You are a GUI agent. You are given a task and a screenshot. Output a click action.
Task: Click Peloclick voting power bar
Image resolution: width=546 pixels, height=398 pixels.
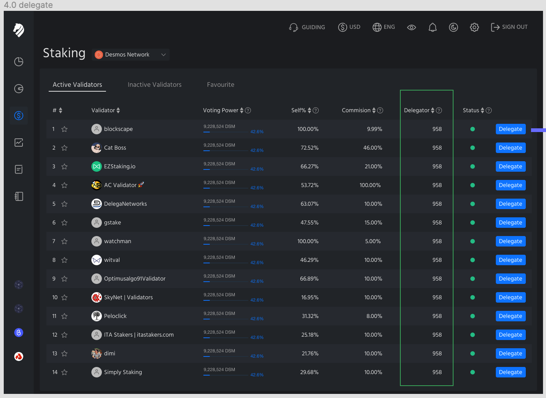pyautogui.click(x=226, y=319)
